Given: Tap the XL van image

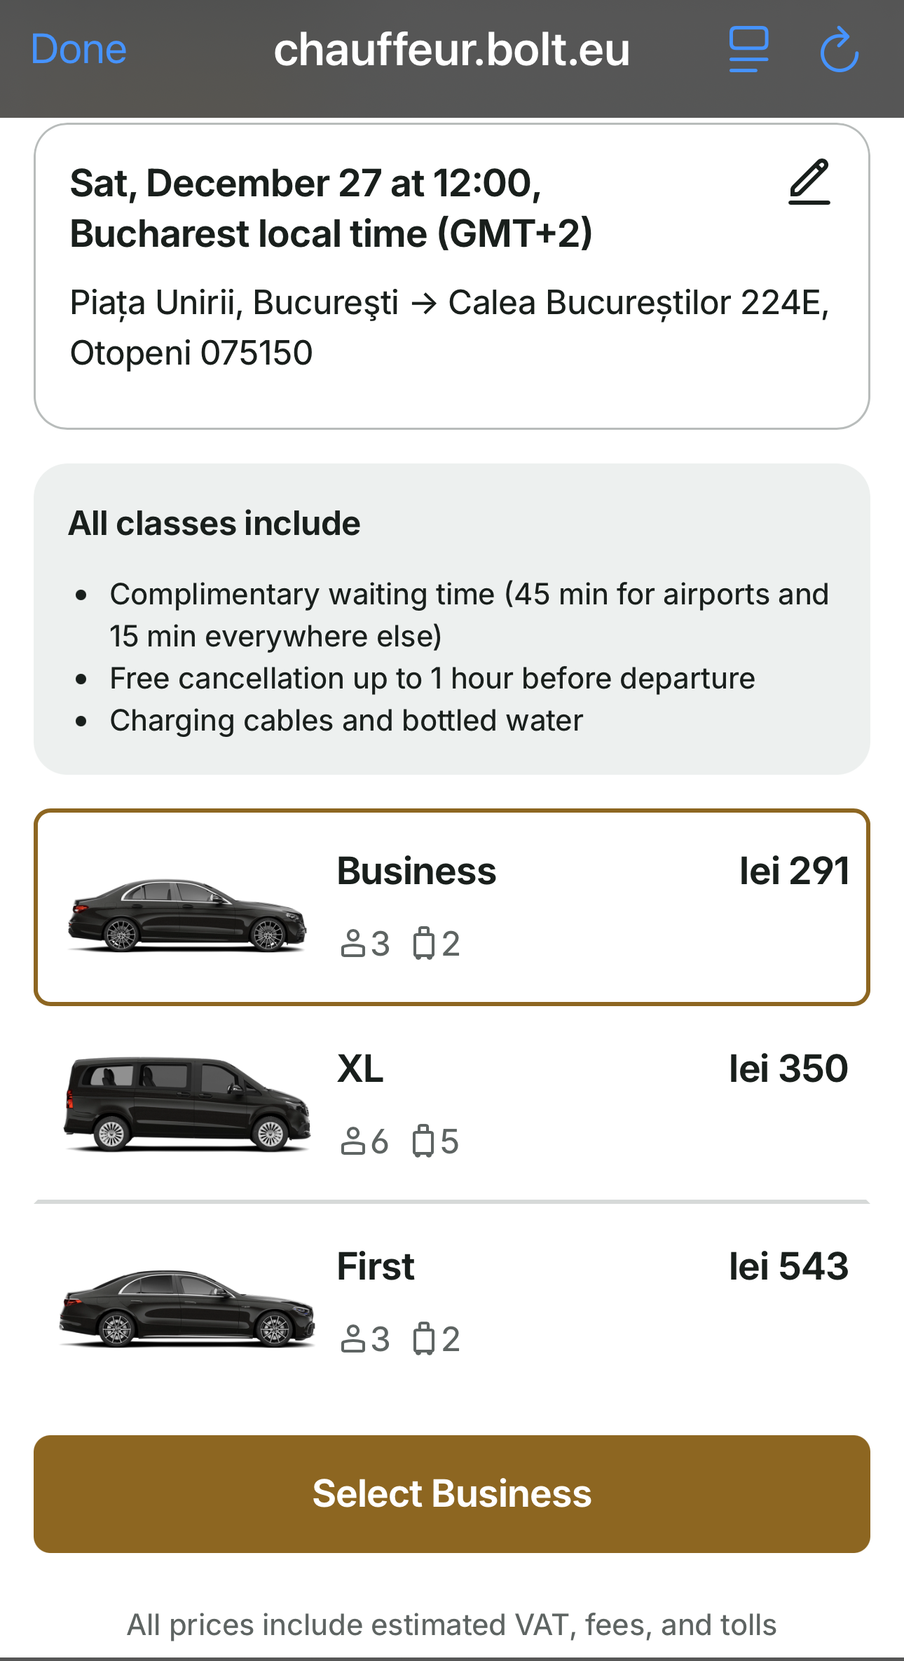Looking at the screenshot, I should [187, 1104].
